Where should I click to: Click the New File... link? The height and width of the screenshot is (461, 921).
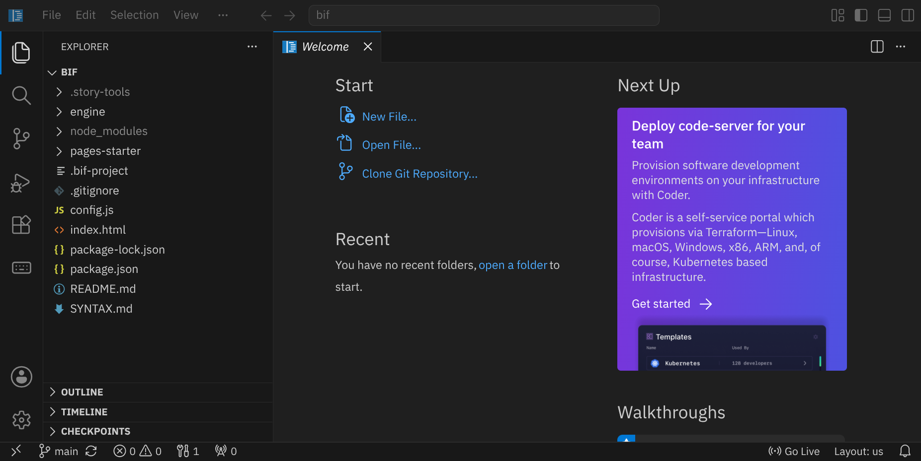(x=389, y=117)
